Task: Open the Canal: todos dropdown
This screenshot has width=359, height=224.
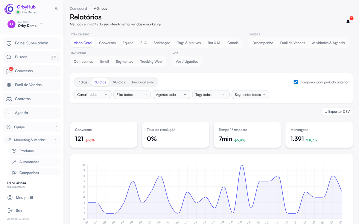Action: coord(92,95)
